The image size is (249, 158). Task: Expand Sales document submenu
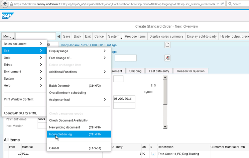point(24,44)
